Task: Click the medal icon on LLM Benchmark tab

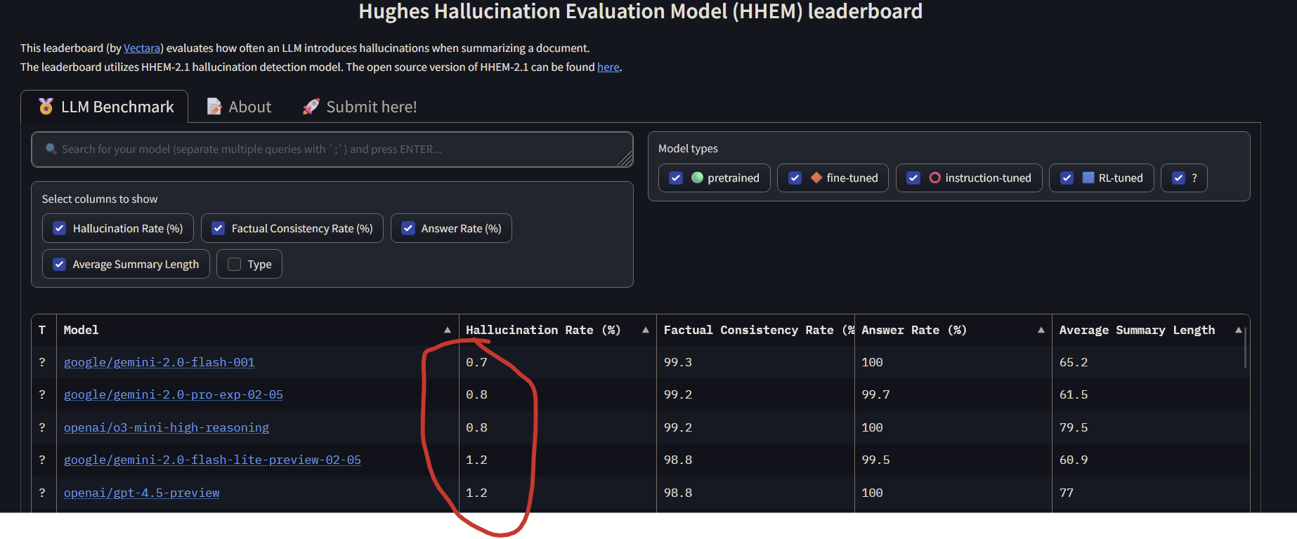Action: tap(46, 106)
